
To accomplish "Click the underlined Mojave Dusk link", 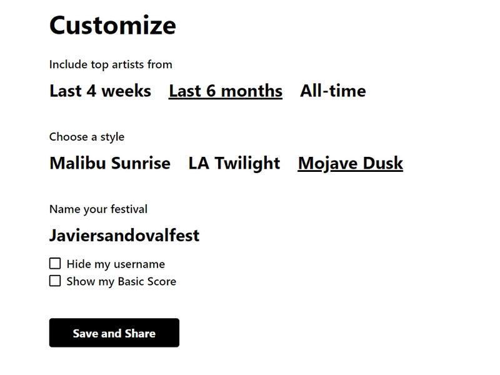I will coord(350,164).
